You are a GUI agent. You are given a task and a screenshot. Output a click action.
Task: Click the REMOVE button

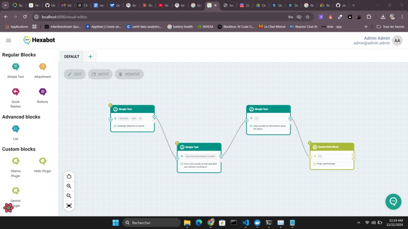coord(129,74)
